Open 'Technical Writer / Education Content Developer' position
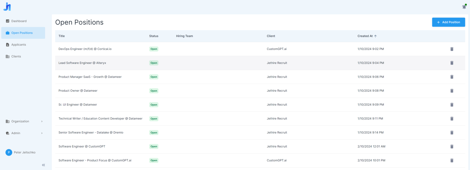470x170 pixels. coord(101,119)
